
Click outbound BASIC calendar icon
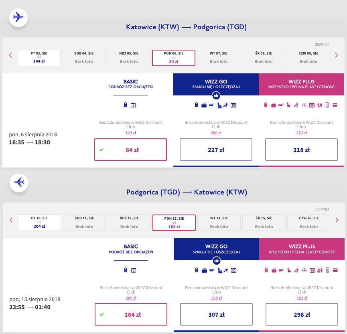click(133, 105)
